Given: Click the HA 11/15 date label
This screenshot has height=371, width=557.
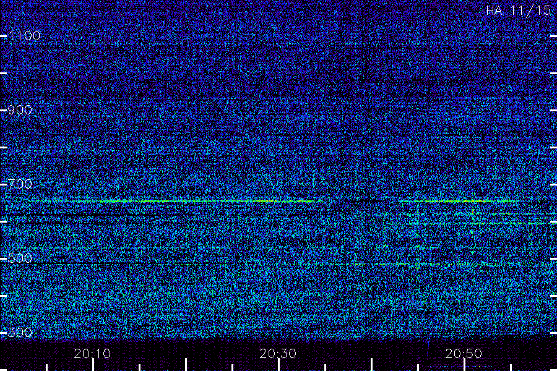Looking at the screenshot, I should pyautogui.click(x=518, y=11).
